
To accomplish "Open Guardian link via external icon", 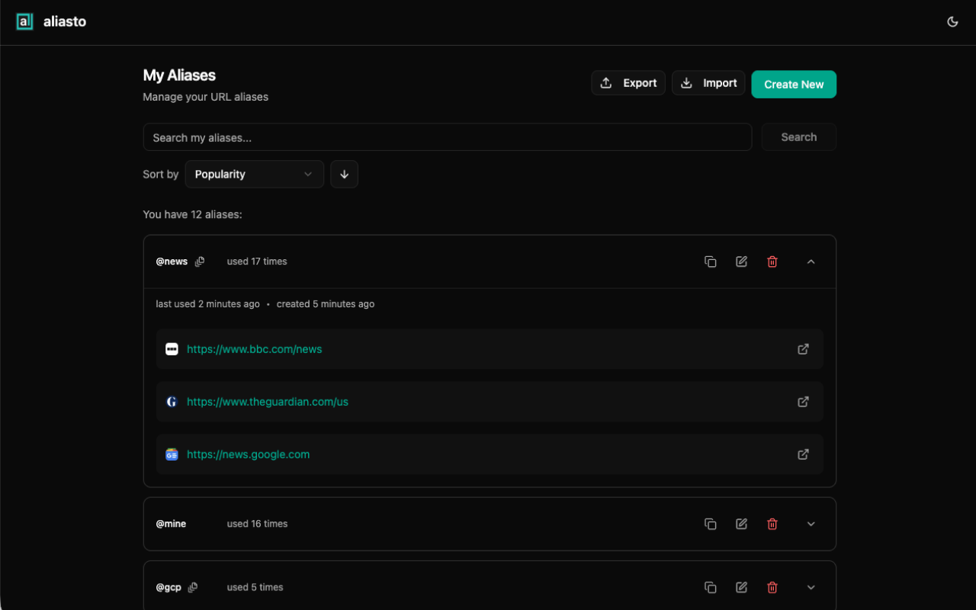I will pos(803,402).
